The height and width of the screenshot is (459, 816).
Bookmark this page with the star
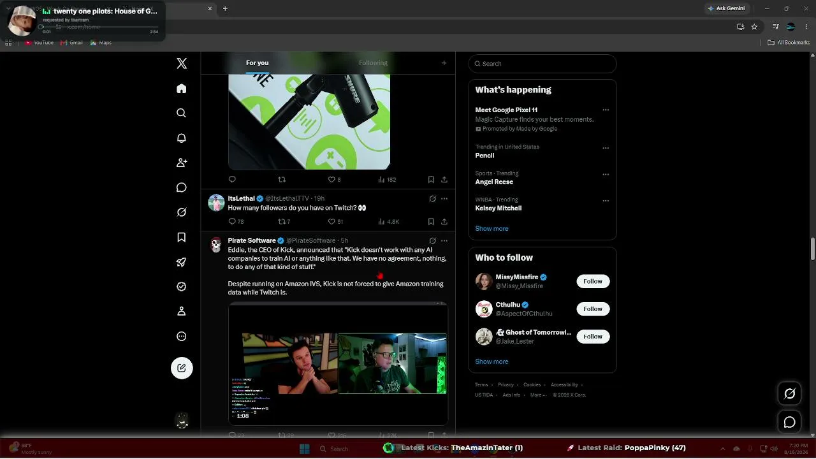click(x=754, y=27)
